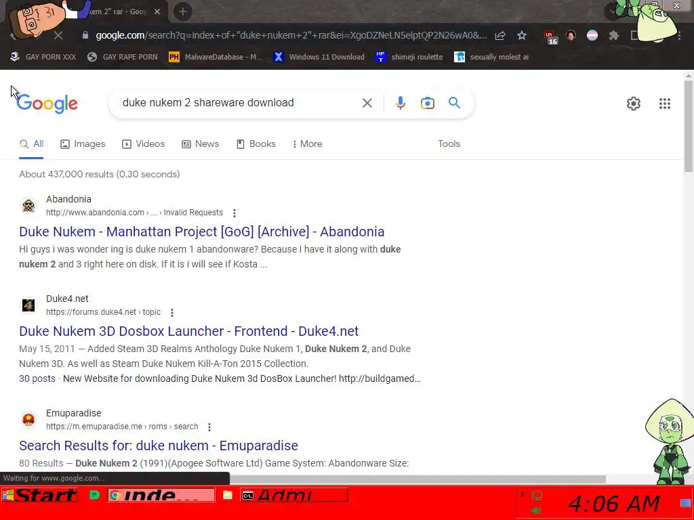Open more options for Emuparadise result
The image size is (694, 520).
click(209, 427)
